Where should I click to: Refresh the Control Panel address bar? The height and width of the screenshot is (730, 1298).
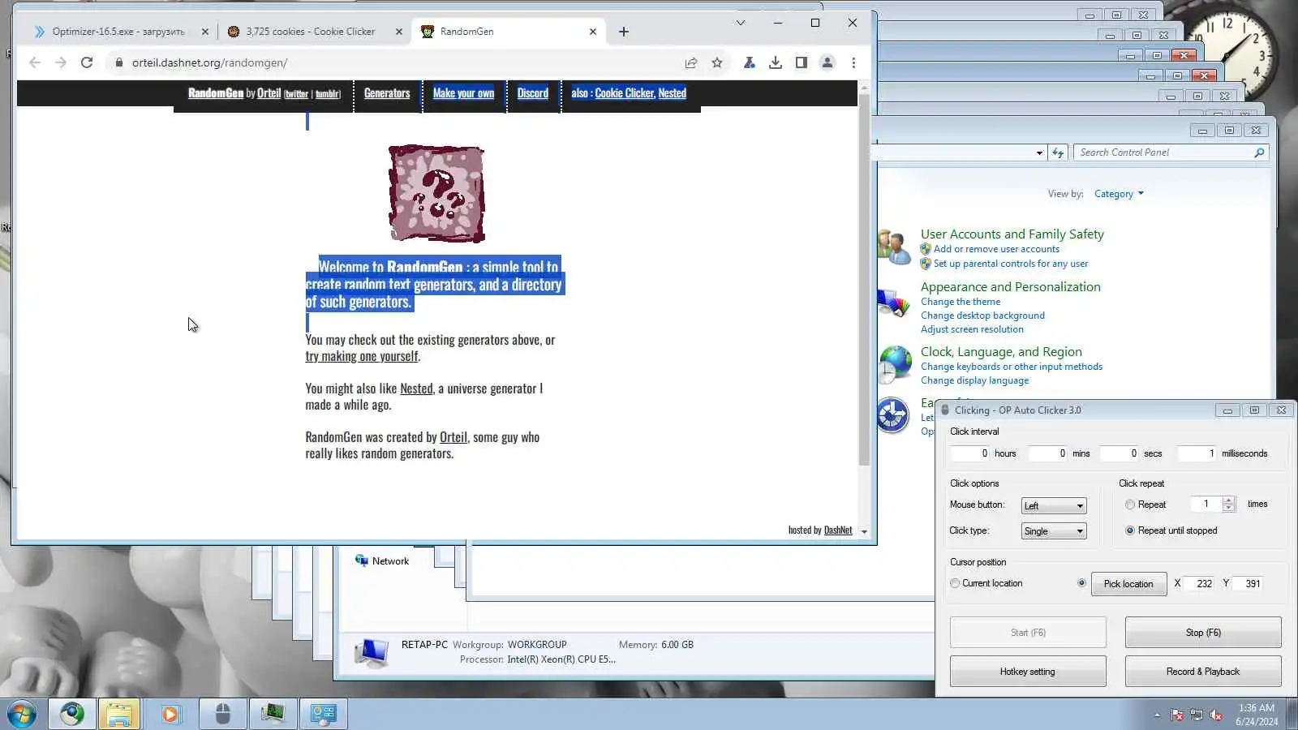(x=1058, y=152)
